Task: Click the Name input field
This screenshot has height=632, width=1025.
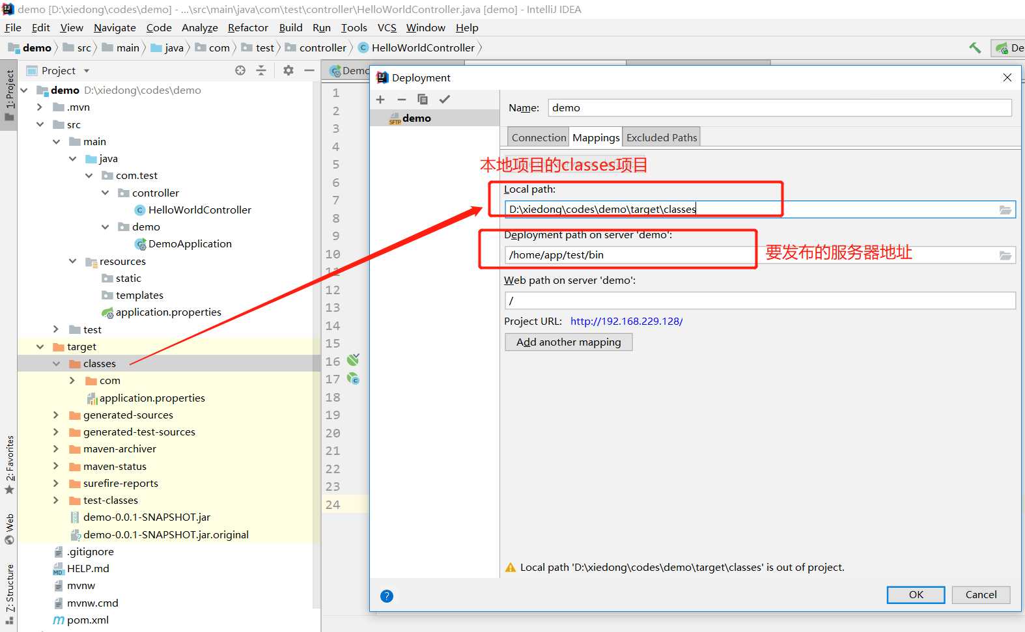Action: pyautogui.click(x=780, y=108)
